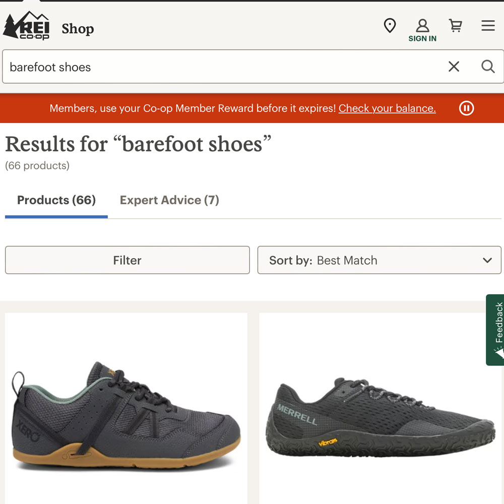Click the REI Co-op logo

[x=26, y=25]
